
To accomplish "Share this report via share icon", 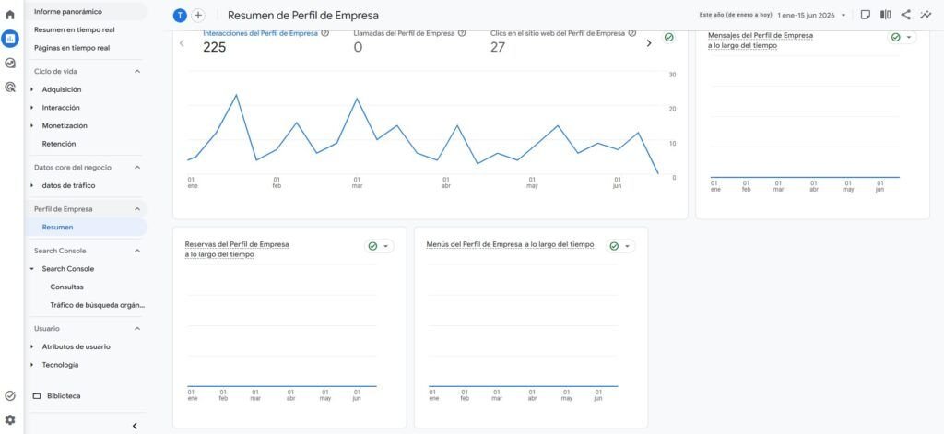I will pos(905,15).
